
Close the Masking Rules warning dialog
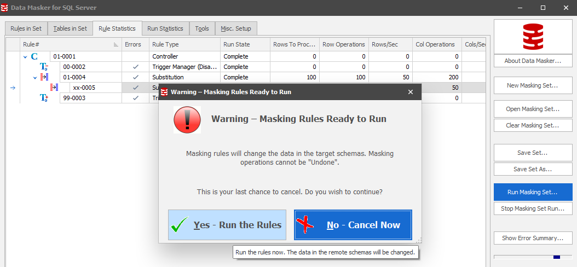[411, 92]
